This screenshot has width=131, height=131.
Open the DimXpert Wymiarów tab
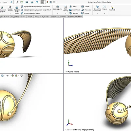42,17
